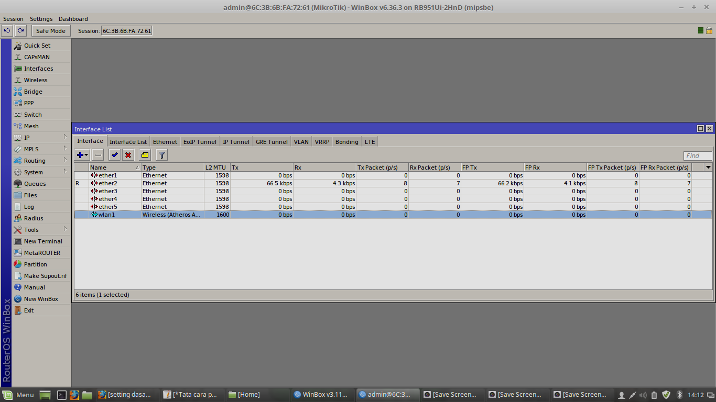Click the Filter funnel button

coord(162,155)
